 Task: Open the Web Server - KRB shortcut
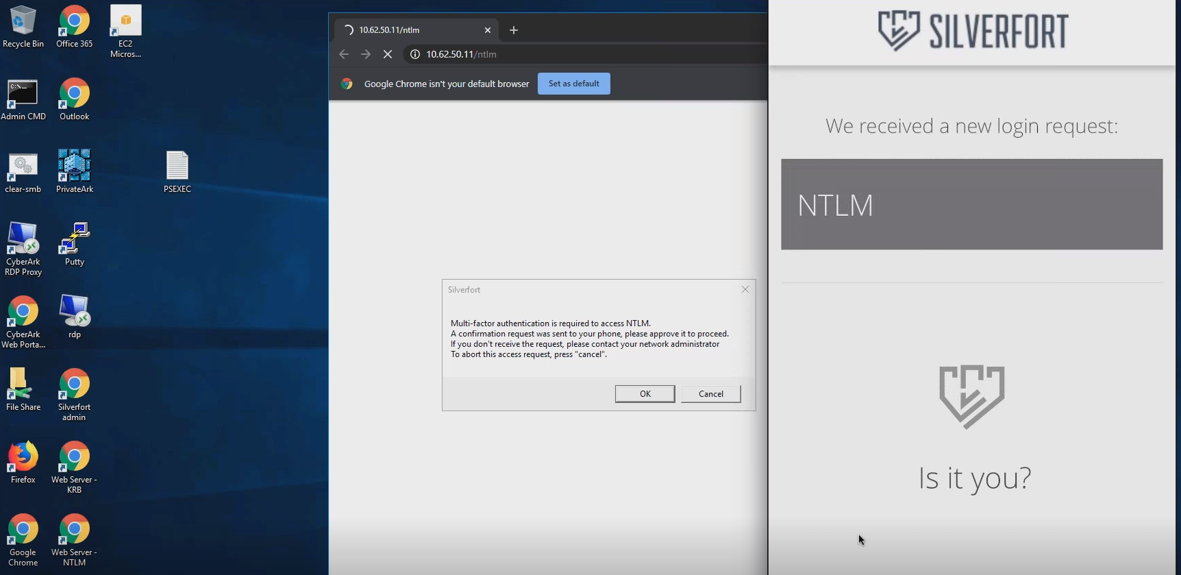74,467
